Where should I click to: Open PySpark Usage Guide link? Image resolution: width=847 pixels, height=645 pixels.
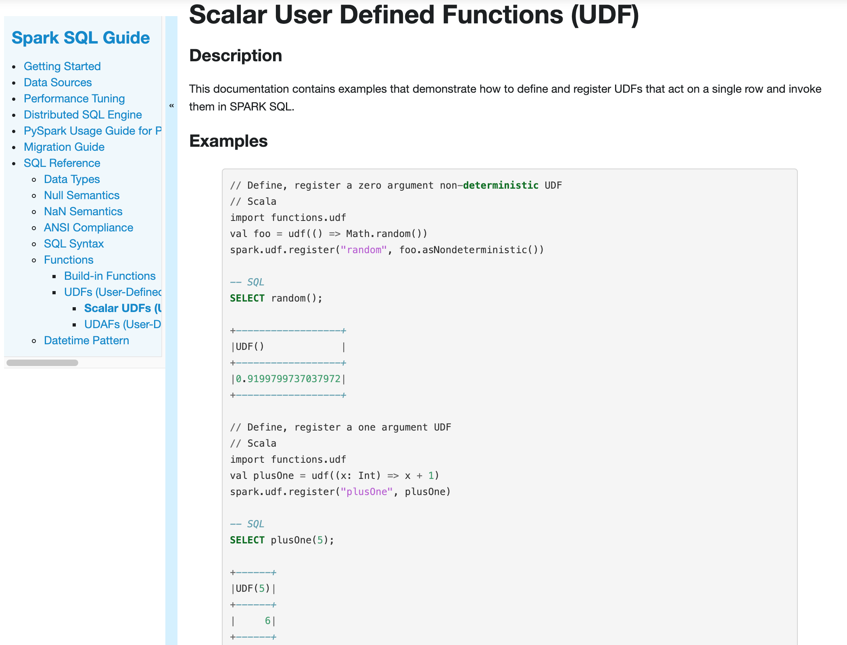(92, 131)
